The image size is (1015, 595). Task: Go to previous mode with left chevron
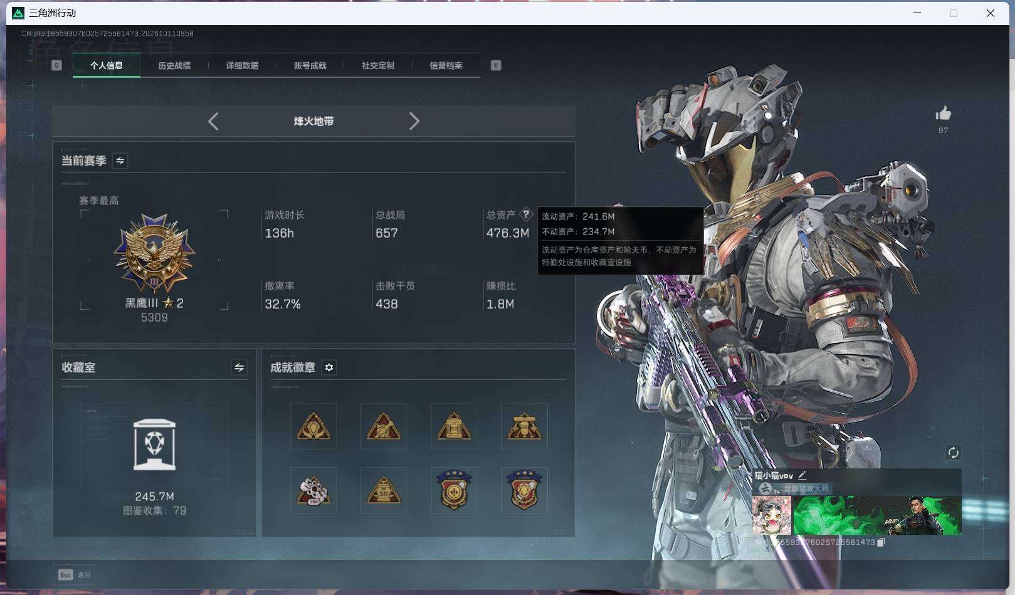pyautogui.click(x=213, y=121)
